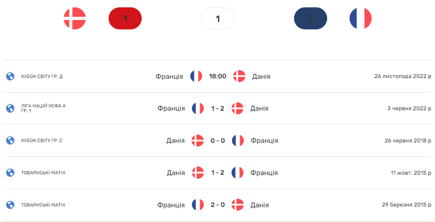
Task: Open the Кубок Світу Гр. С competition link
Action: point(42,141)
